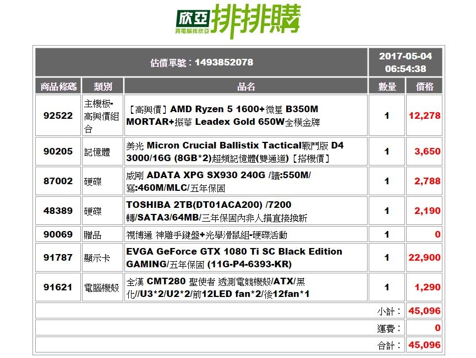Select product barcode 90069
Screen dimensions: 476x358
coord(58,234)
